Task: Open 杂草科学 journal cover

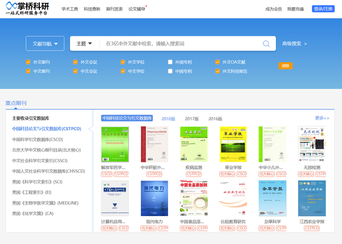Action: pos(272,198)
